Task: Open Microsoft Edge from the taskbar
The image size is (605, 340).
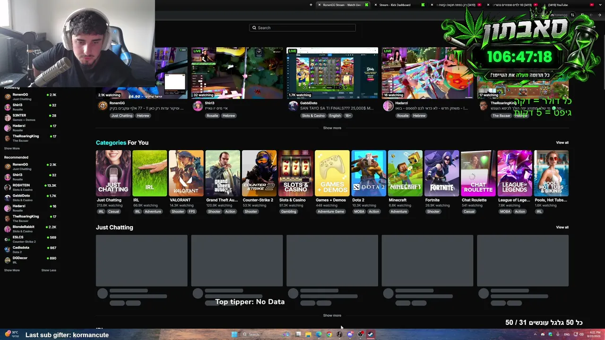Action: [319, 334]
